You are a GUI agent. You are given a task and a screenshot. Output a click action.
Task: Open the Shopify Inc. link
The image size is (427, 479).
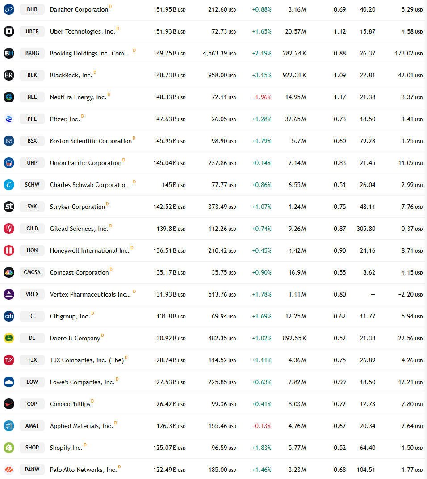[66, 448]
